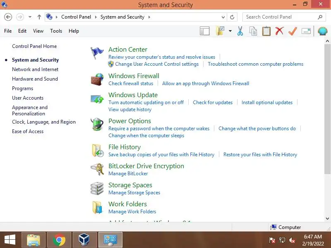Open Ease of Access in sidebar

[x=28, y=131]
